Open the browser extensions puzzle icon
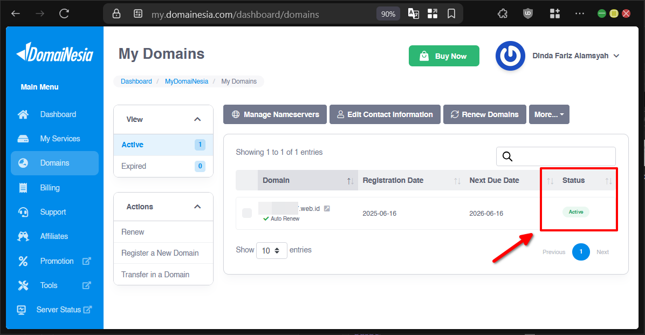 [x=503, y=14]
